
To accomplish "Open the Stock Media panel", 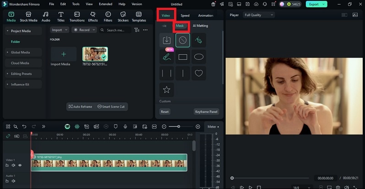I will [x=28, y=17].
